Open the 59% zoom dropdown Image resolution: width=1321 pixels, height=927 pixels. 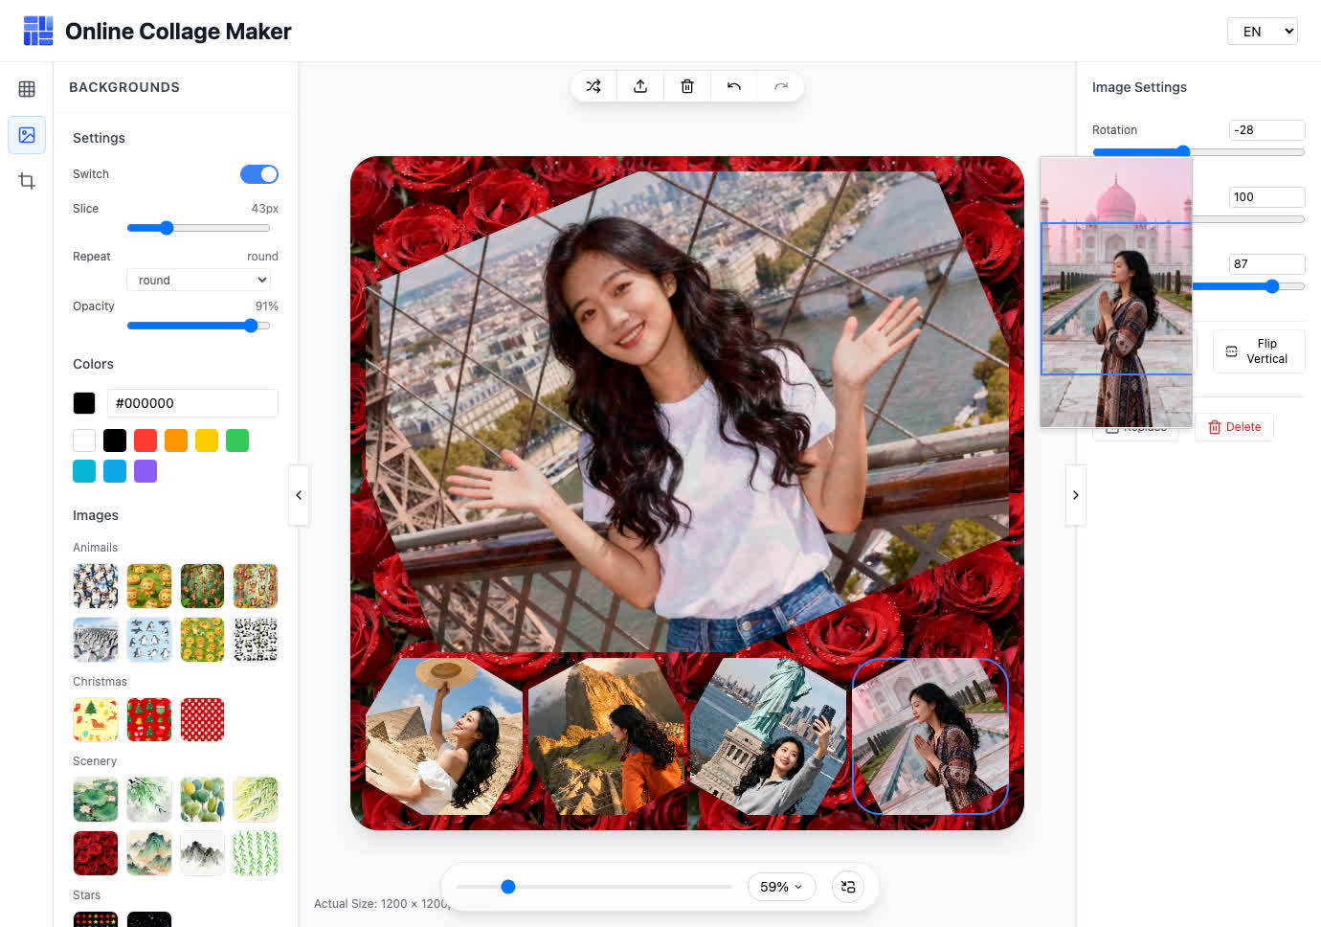point(781,887)
